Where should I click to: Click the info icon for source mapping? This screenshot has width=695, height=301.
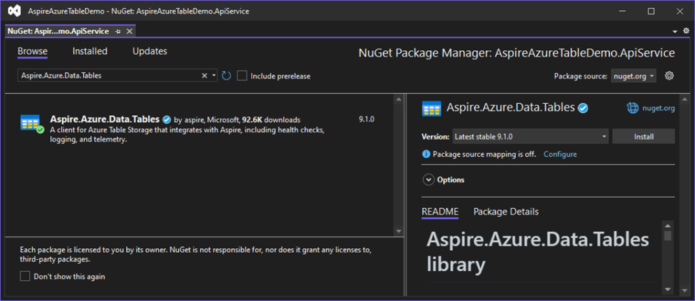(x=426, y=154)
